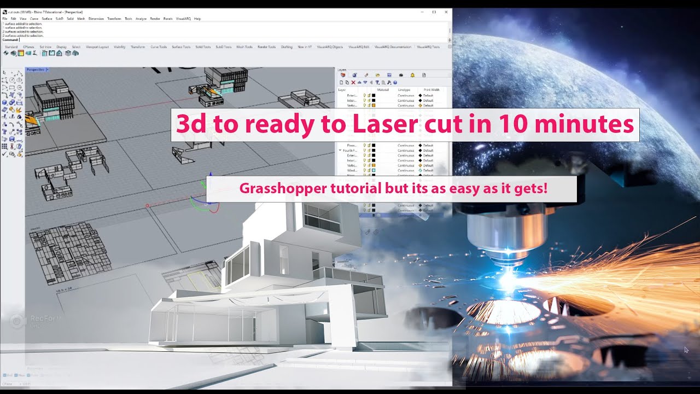The image size is (700, 394).
Task: Select the blue Box solid tool
Action: [4, 102]
